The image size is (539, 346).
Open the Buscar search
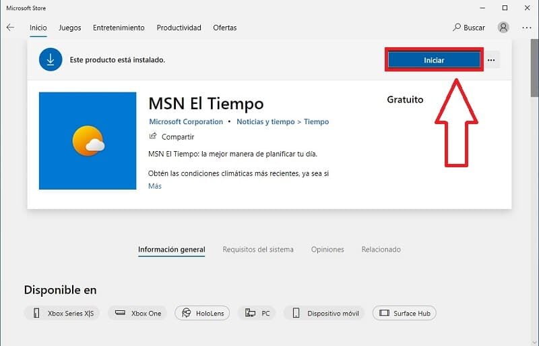pyautogui.click(x=469, y=28)
